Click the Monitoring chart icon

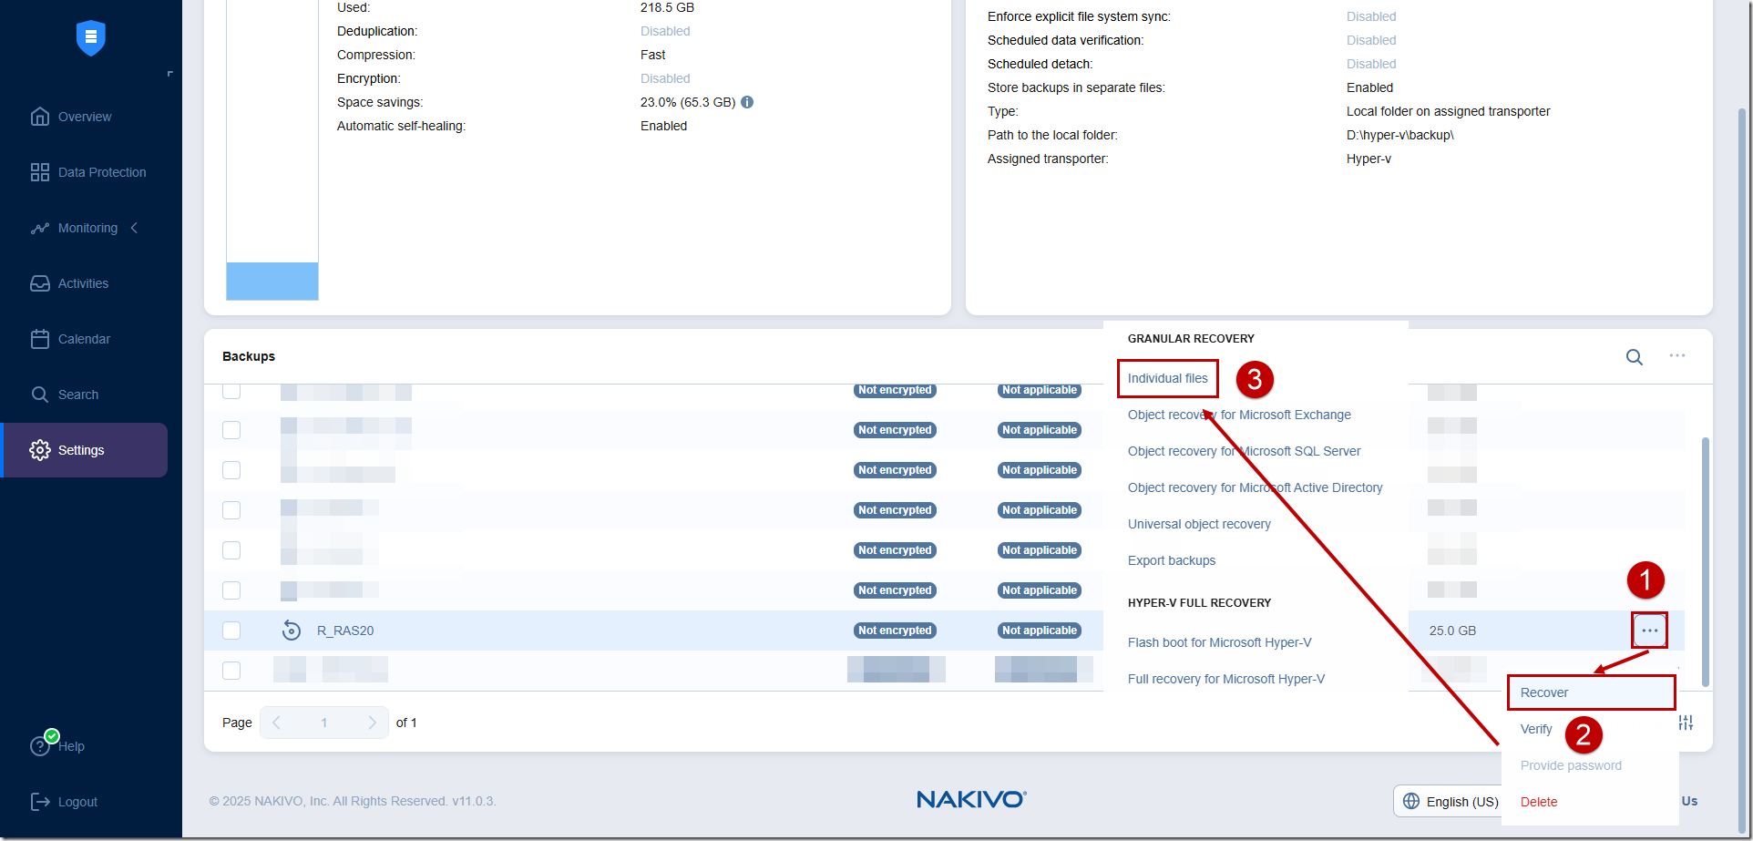pos(39,228)
